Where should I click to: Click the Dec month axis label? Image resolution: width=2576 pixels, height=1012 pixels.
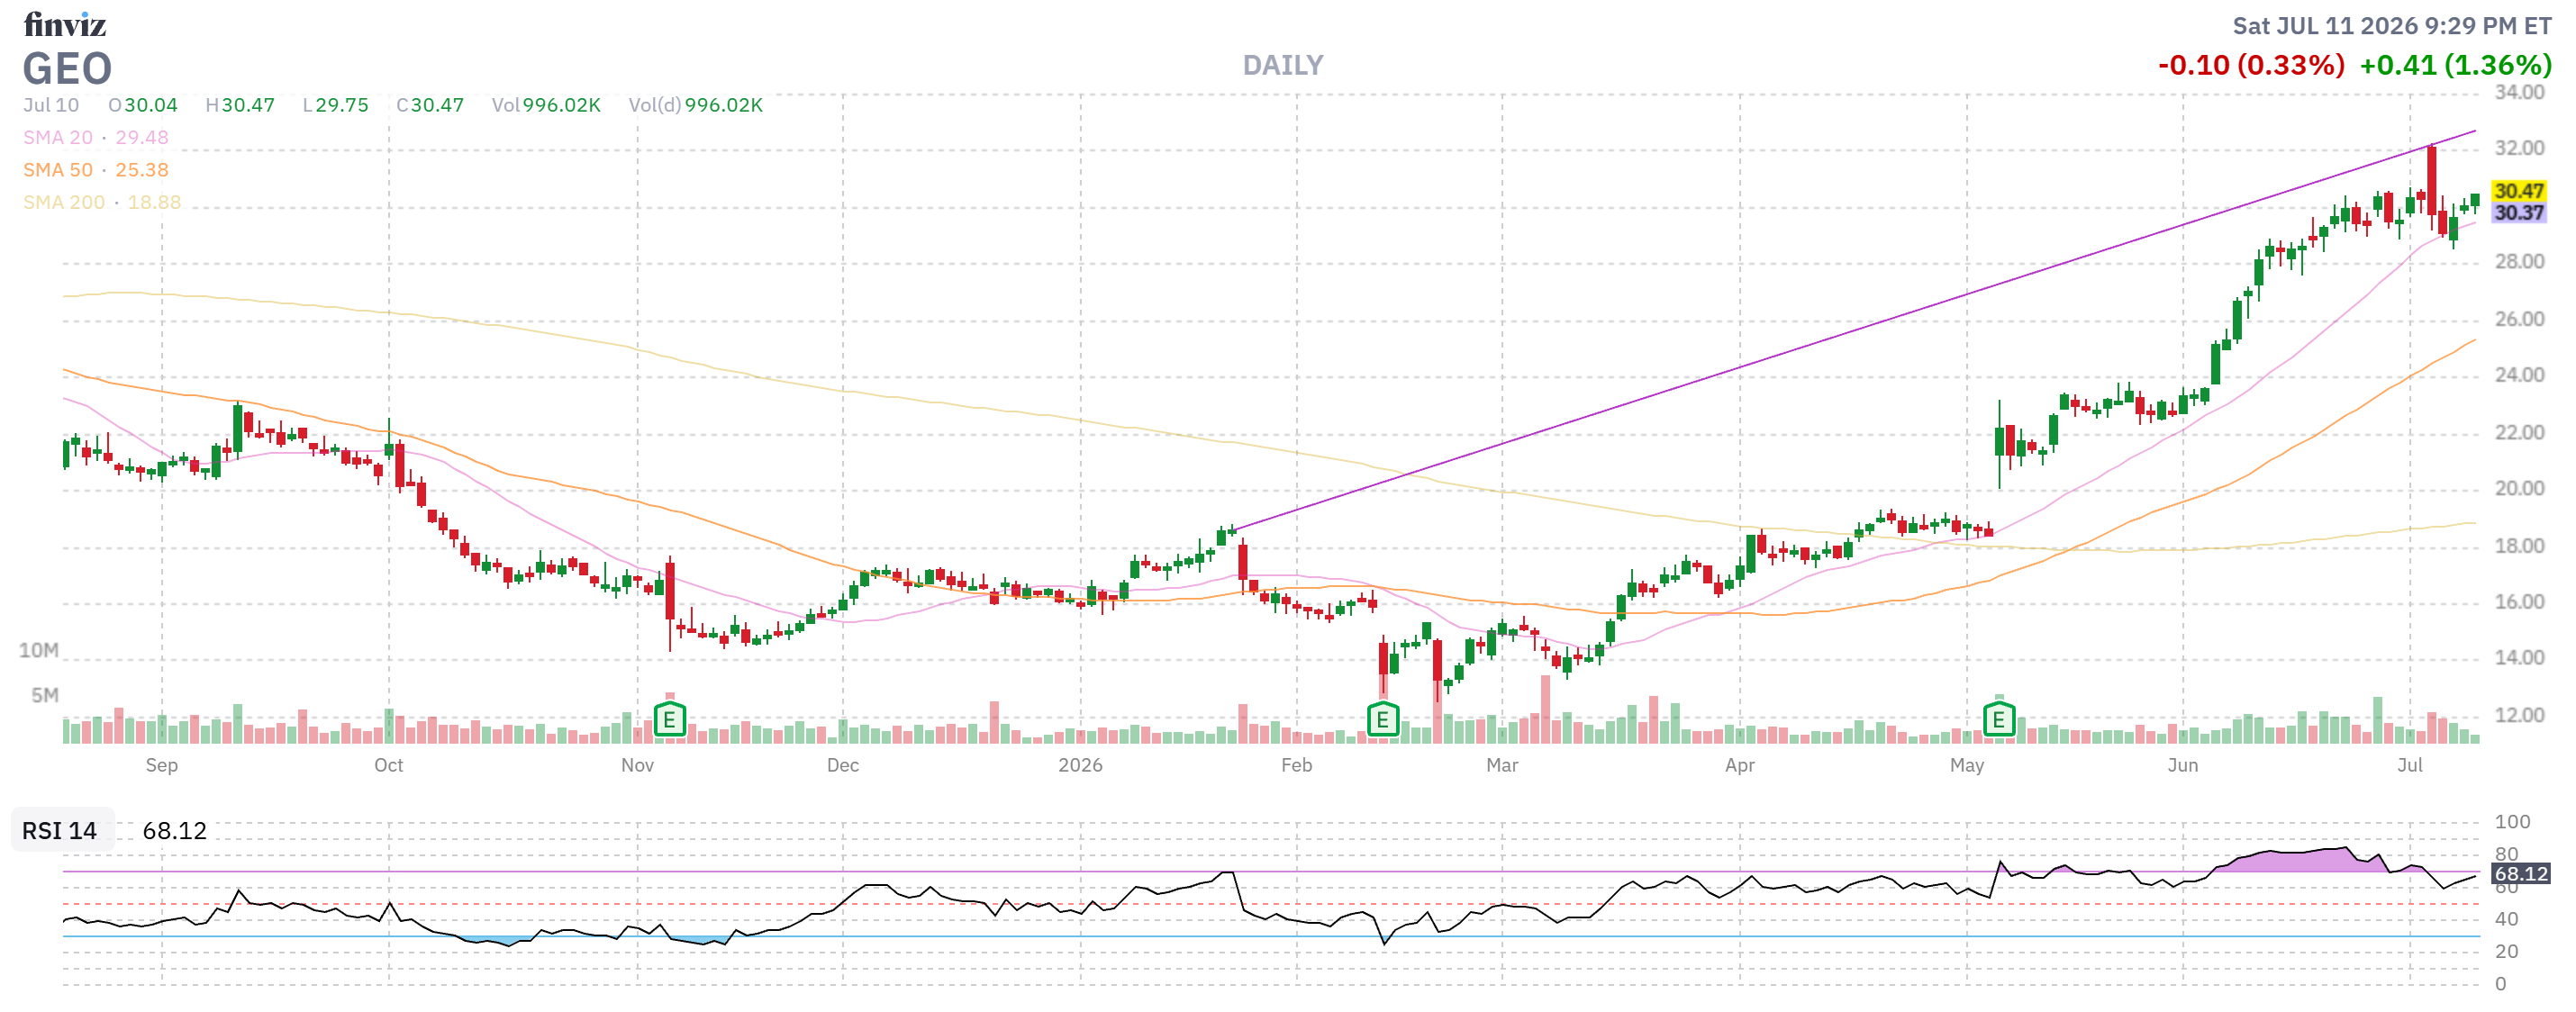coord(843,765)
